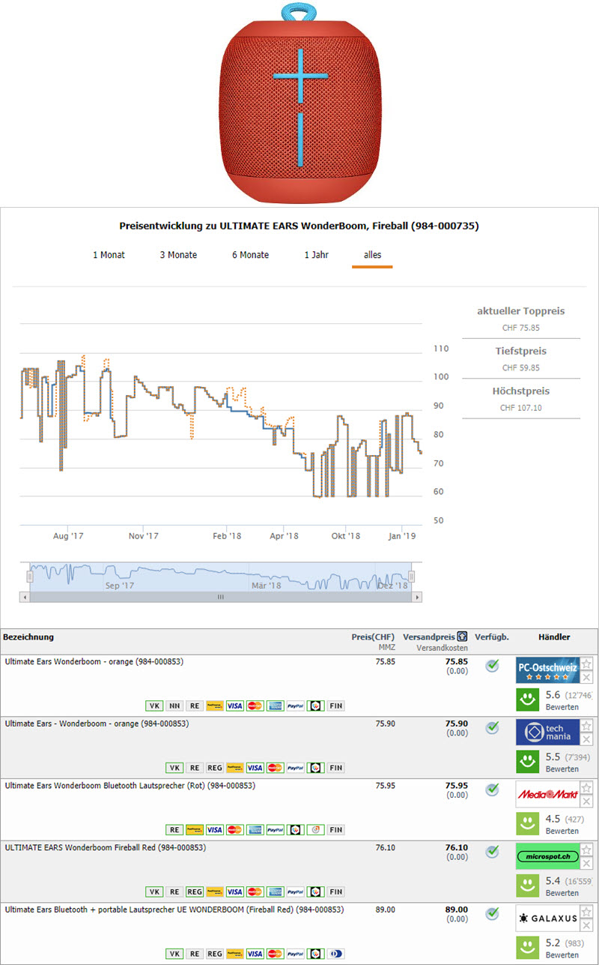Click left arrow of the chart scrollbar
Viewport: 599px width, 965px height.
click(x=25, y=598)
